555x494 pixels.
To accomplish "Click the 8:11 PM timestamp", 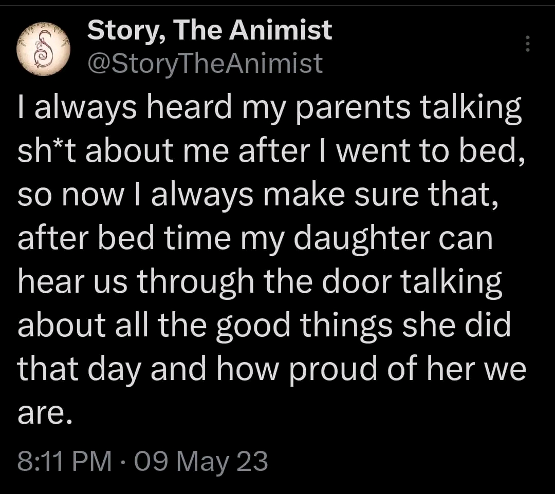I will pos(64,461).
